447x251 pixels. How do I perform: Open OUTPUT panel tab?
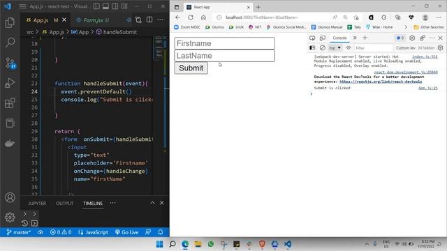[65, 203]
